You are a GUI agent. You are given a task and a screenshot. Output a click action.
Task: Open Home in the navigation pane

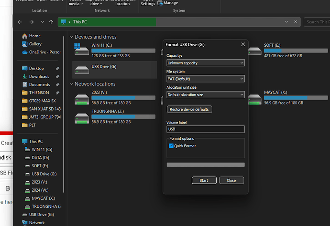(32, 36)
